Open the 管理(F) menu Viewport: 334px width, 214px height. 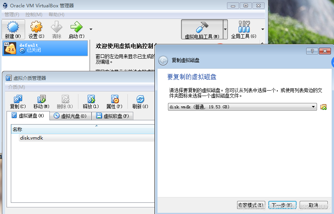coord(12,15)
